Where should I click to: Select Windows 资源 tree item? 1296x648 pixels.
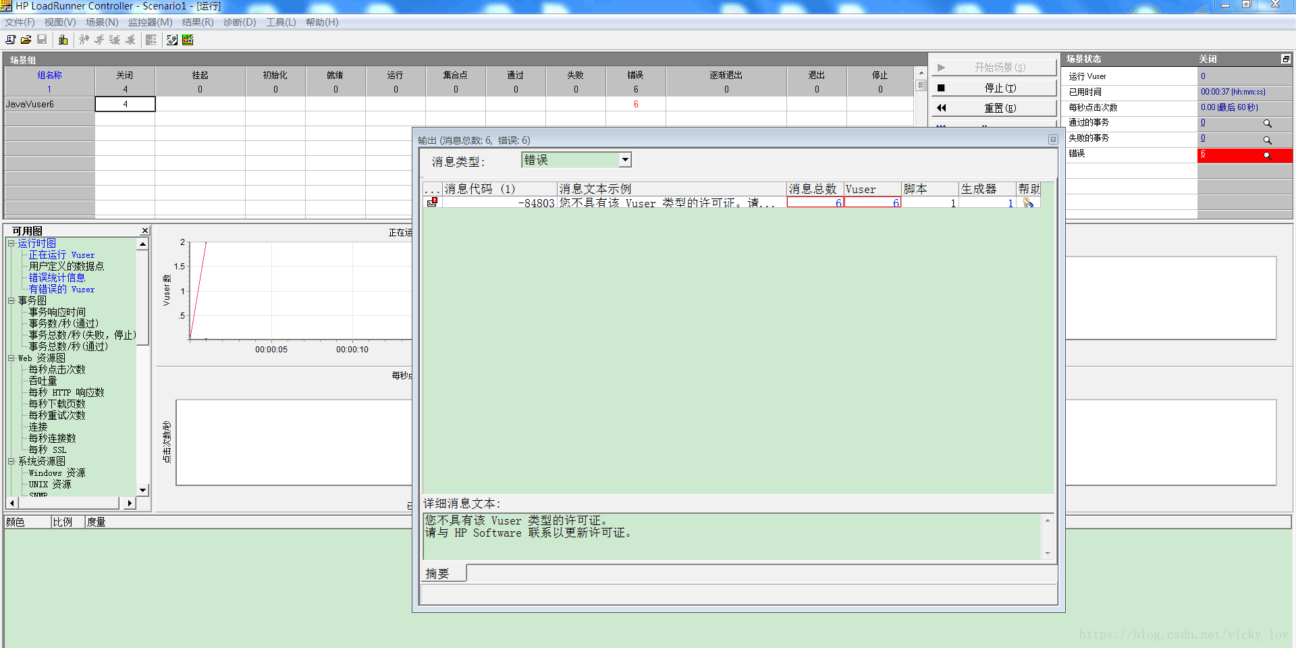pos(57,473)
